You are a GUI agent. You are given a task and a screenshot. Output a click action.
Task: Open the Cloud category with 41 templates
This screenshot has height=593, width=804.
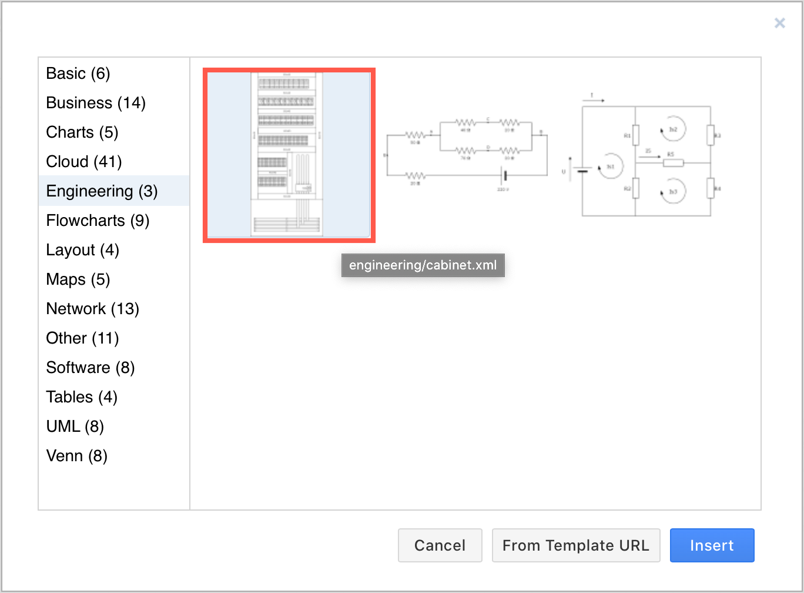point(83,161)
